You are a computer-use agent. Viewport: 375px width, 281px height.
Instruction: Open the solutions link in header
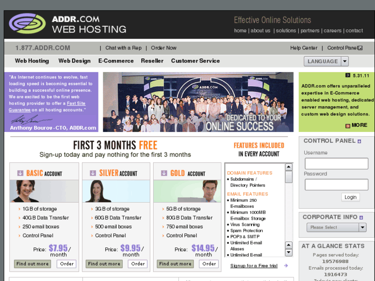[x=286, y=30]
